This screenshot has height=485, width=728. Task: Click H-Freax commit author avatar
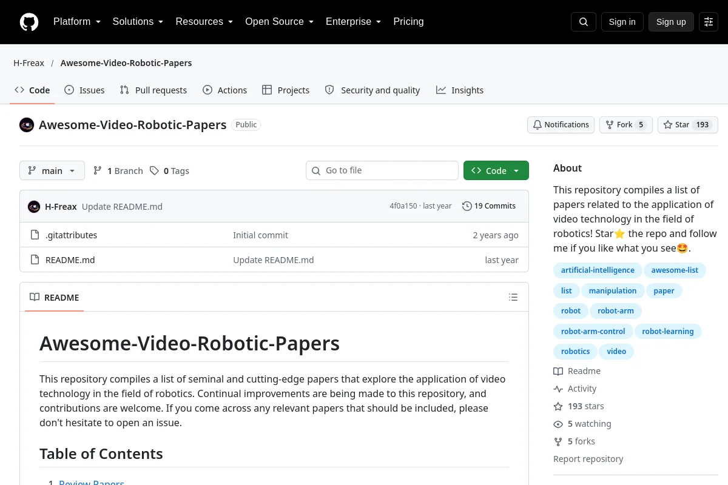(x=34, y=207)
